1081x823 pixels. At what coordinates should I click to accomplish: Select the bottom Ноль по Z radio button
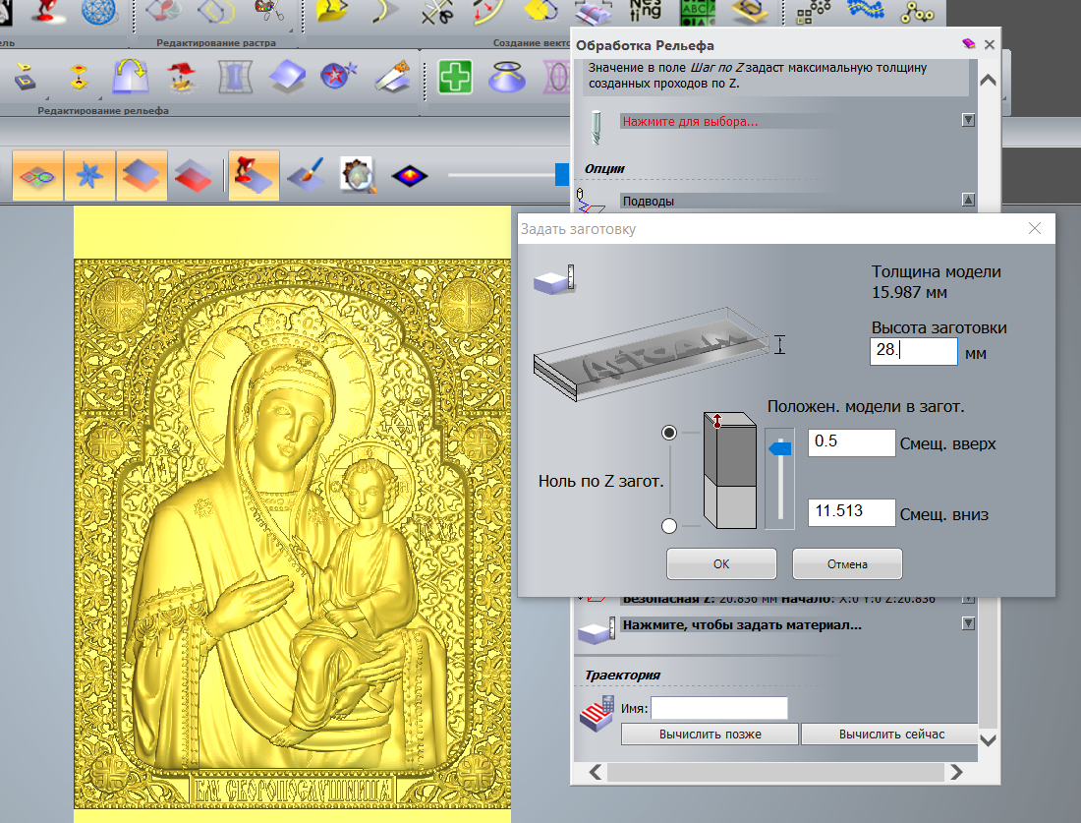[668, 526]
